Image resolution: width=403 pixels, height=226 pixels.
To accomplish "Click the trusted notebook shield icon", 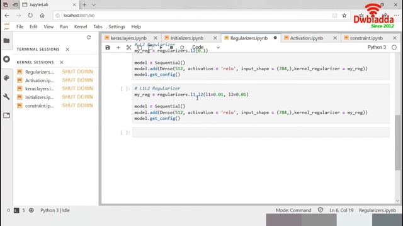I will click(x=321, y=210).
